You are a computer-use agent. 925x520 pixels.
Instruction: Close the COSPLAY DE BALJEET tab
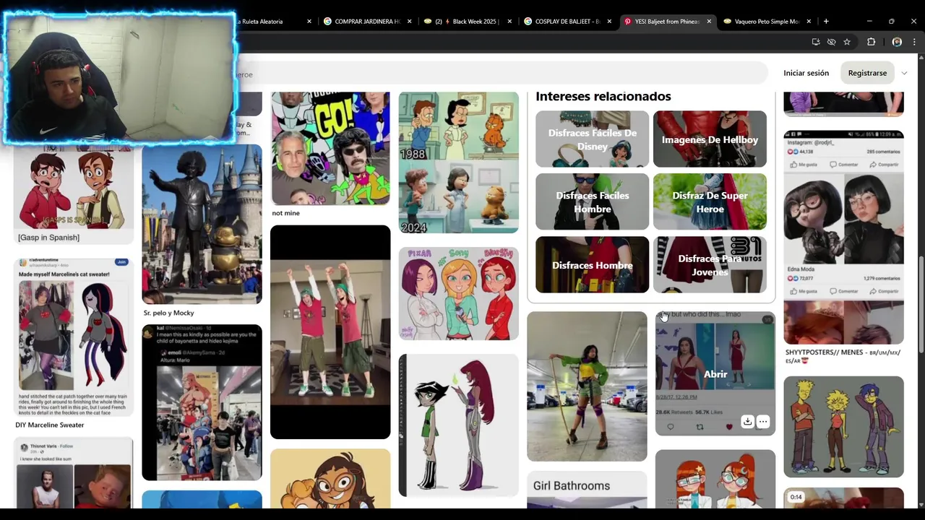(609, 22)
